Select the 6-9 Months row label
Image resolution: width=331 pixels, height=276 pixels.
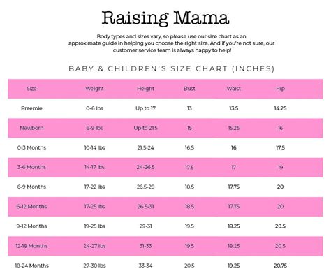pyautogui.click(x=31, y=187)
